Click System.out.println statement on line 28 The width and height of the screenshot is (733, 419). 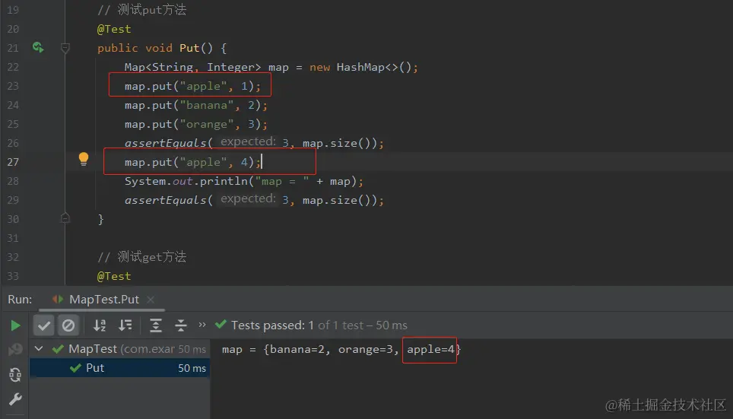tap(243, 182)
